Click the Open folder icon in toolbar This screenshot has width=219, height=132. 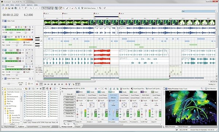pos(6,8)
